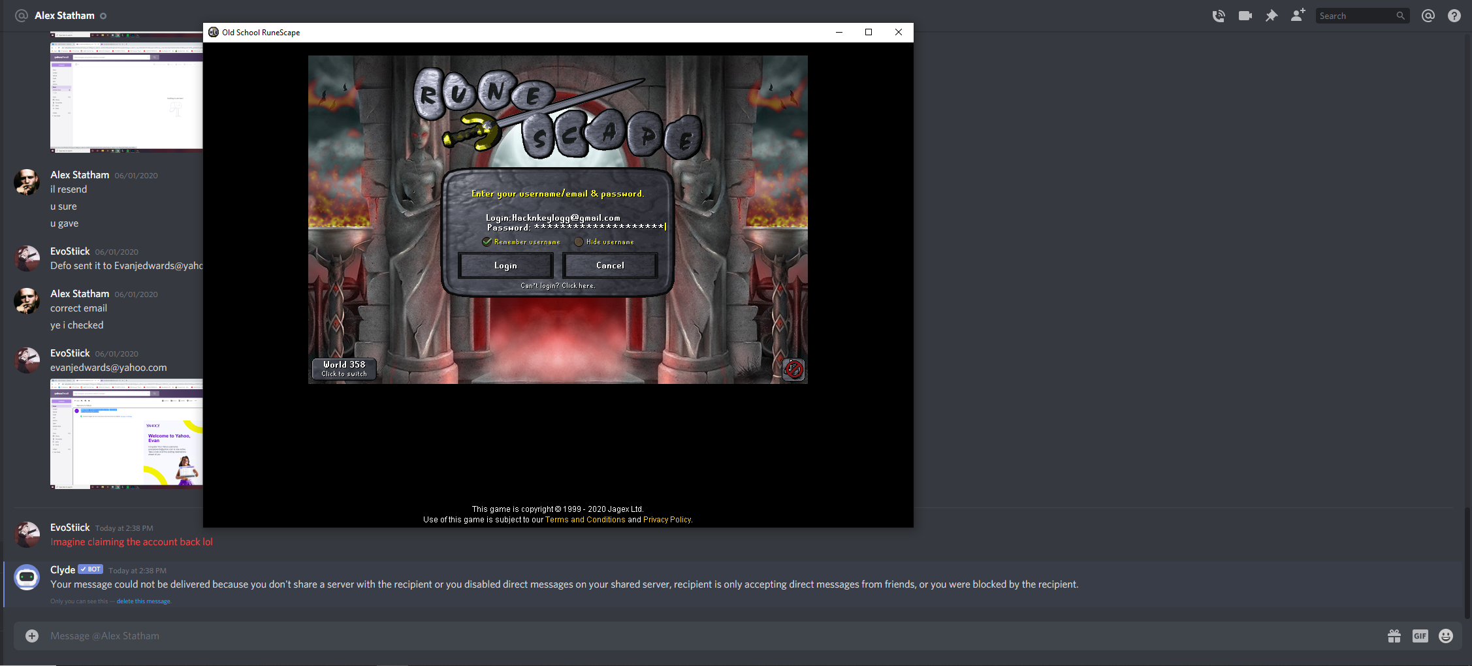Viewport: 1472px width, 666px height.
Task: Maximize the Old School RuneScape window
Action: coord(869,32)
